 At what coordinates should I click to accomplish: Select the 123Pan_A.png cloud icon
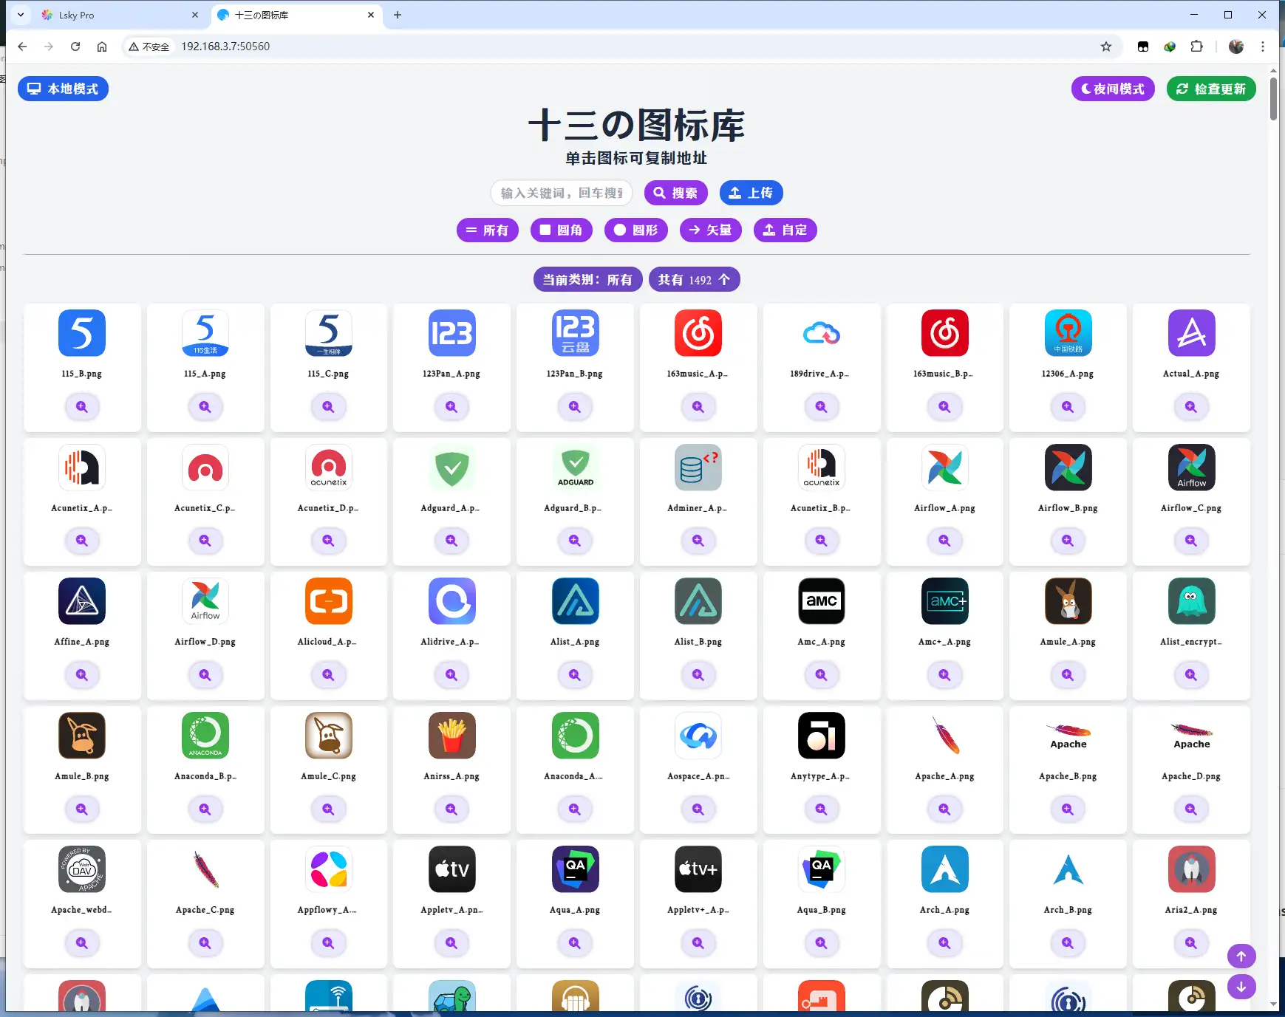451,333
